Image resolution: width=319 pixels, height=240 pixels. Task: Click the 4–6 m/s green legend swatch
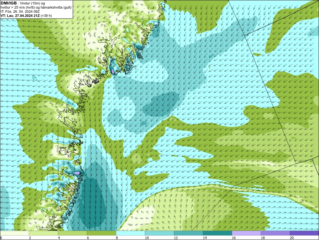pyautogui.click(x=72, y=233)
